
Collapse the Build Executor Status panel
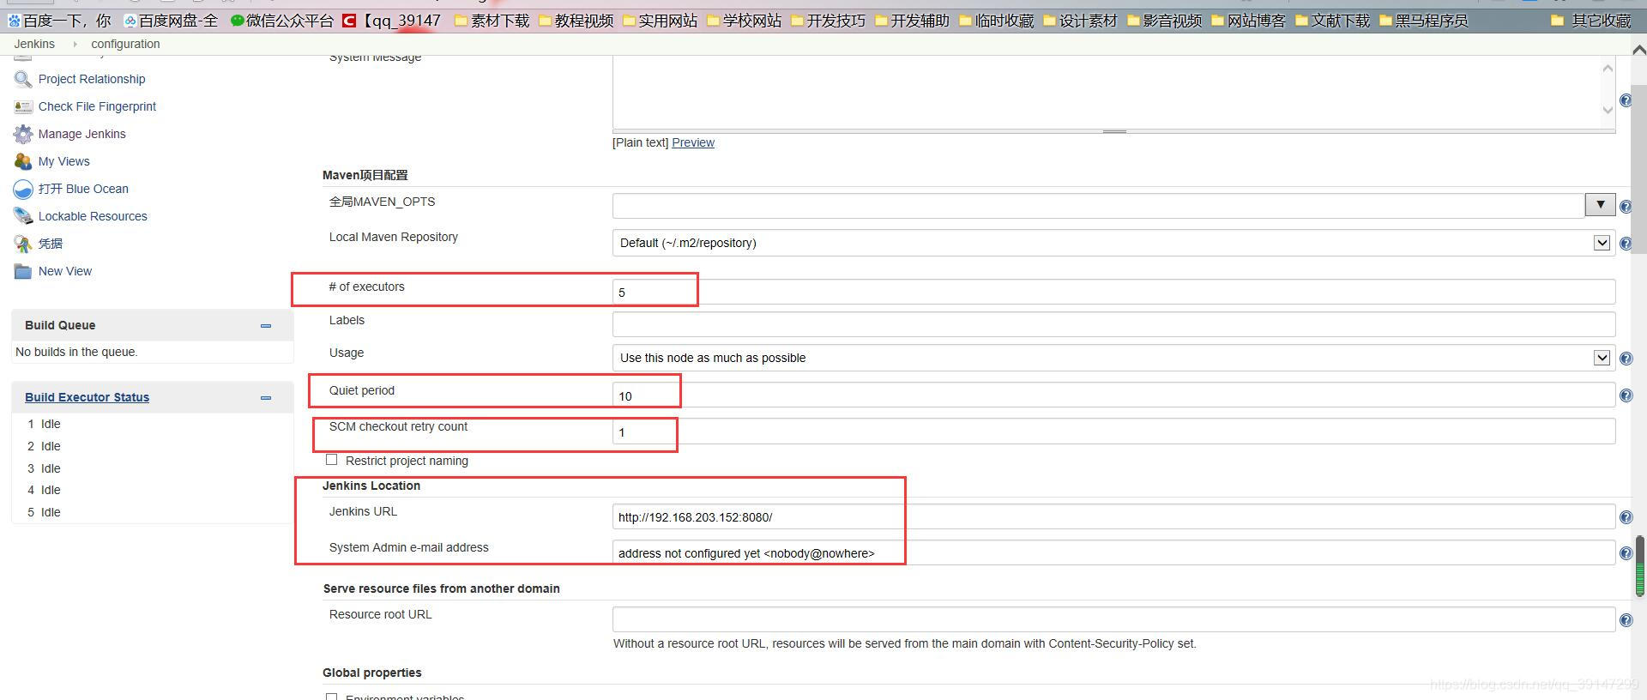pyautogui.click(x=266, y=398)
